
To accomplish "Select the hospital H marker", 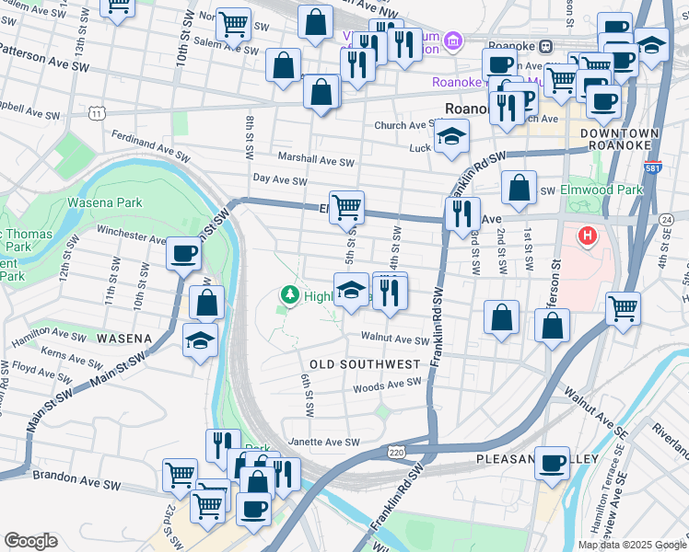I will click(x=587, y=236).
